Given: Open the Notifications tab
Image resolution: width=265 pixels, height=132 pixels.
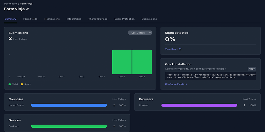Looking at the screenshot, I should [x=52, y=19].
